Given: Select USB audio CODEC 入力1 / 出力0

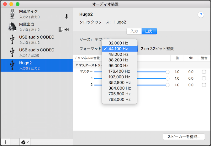Looking at the screenshot, I should [x=37, y=52].
